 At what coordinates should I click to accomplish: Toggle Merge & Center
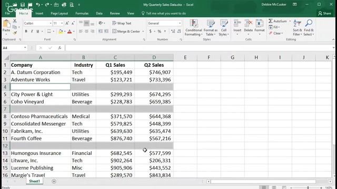126,31
